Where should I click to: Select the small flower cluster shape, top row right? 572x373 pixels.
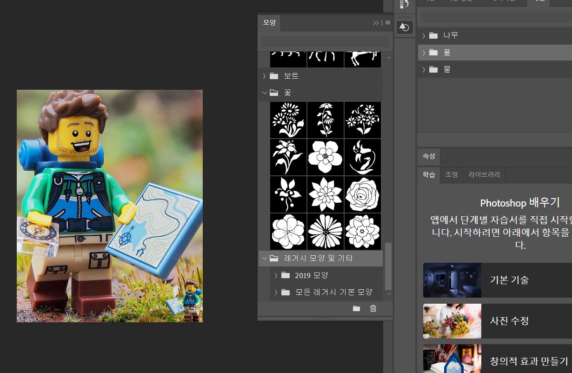pyautogui.click(x=363, y=120)
